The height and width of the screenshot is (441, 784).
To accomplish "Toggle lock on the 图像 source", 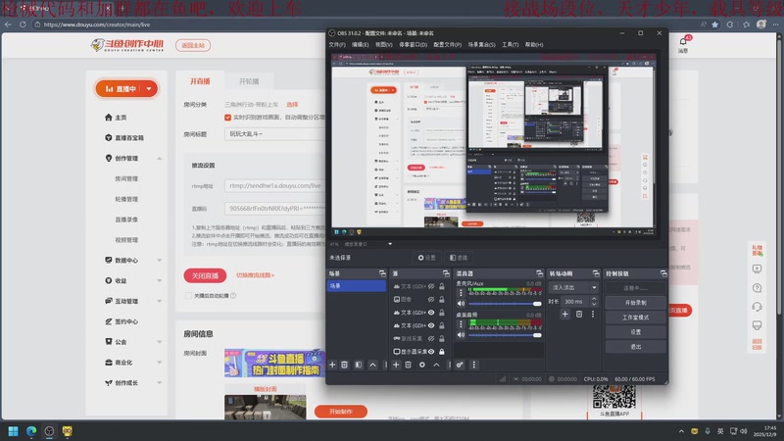I will [442, 300].
